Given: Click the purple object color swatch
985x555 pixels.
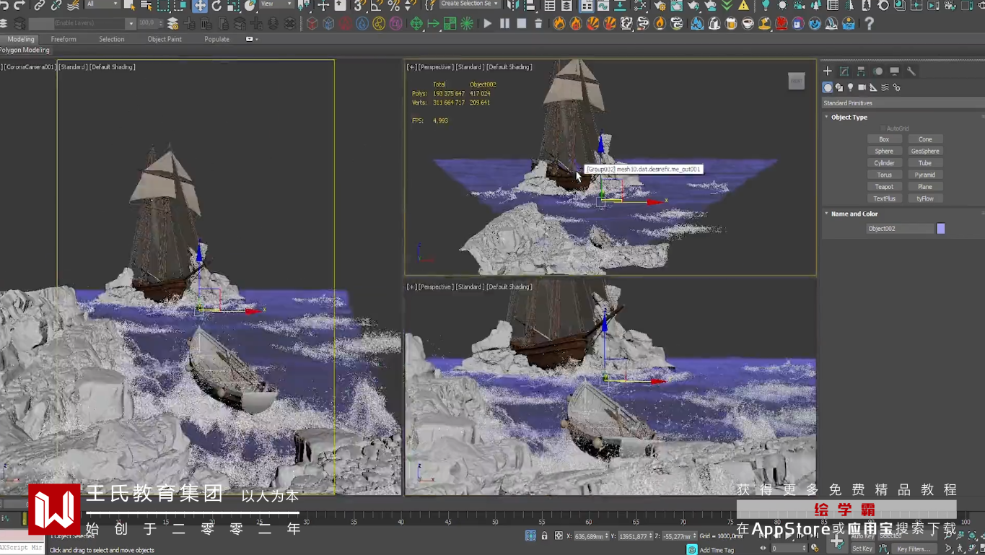Looking at the screenshot, I should 941,229.
